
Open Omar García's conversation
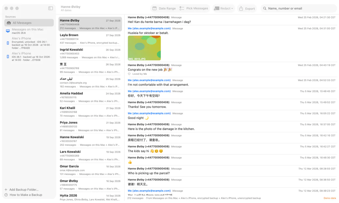click(90, 170)
